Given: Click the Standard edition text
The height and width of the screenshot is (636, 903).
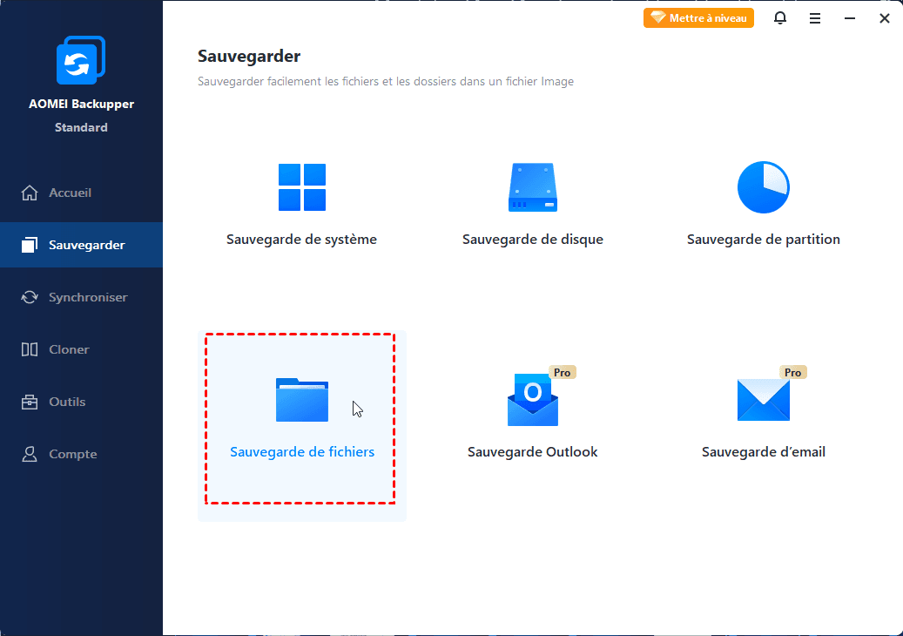Looking at the screenshot, I should point(81,127).
